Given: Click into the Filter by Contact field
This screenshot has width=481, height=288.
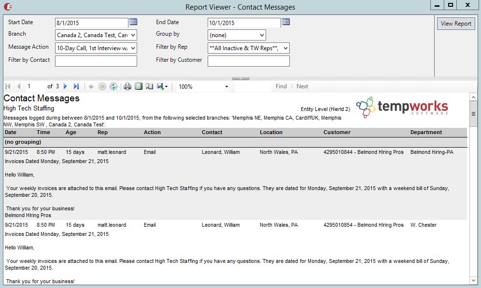Looking at the screenshot, I should click(x=96, y=61).
